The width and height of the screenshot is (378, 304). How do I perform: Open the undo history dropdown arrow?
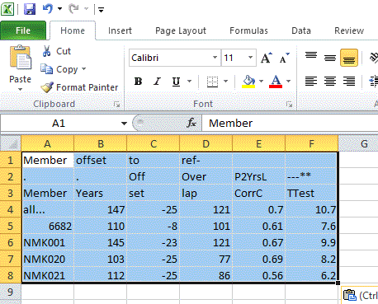point(59,9)
